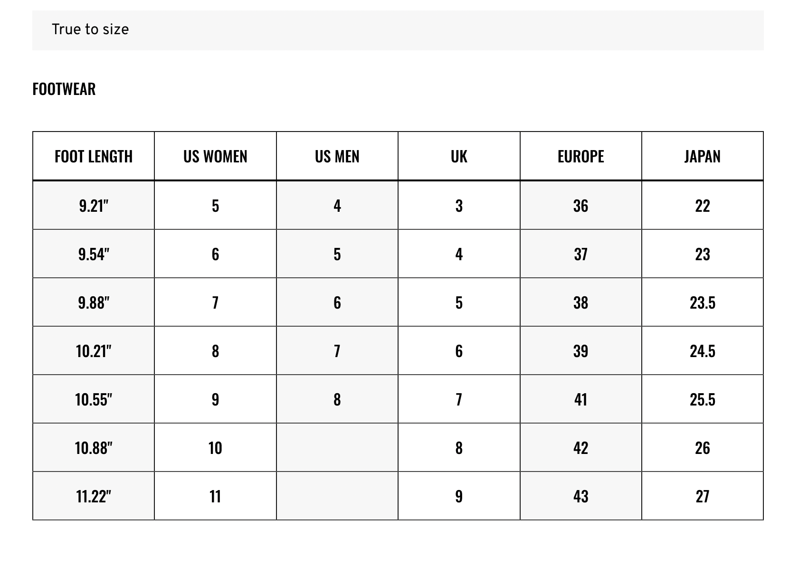Click US Women size 10 cell

[x=215, y=448]
